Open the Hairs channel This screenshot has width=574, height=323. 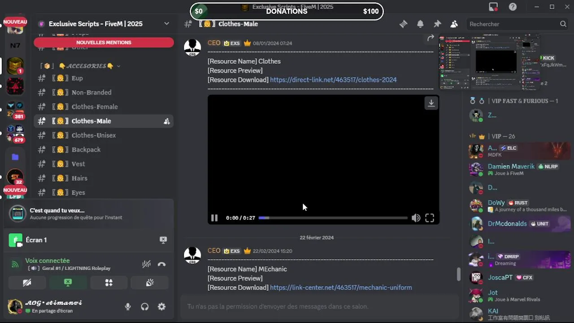(x=104, y=179)
